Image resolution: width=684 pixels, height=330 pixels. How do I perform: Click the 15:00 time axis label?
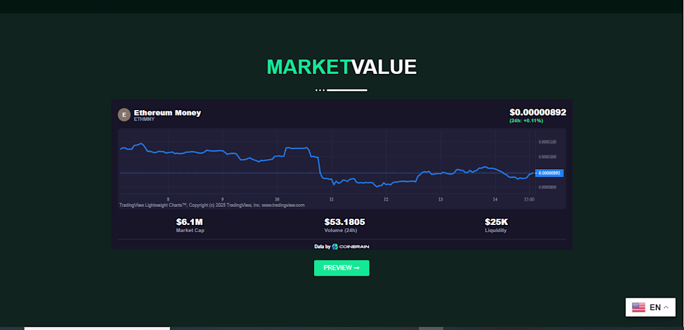(529, 199)
